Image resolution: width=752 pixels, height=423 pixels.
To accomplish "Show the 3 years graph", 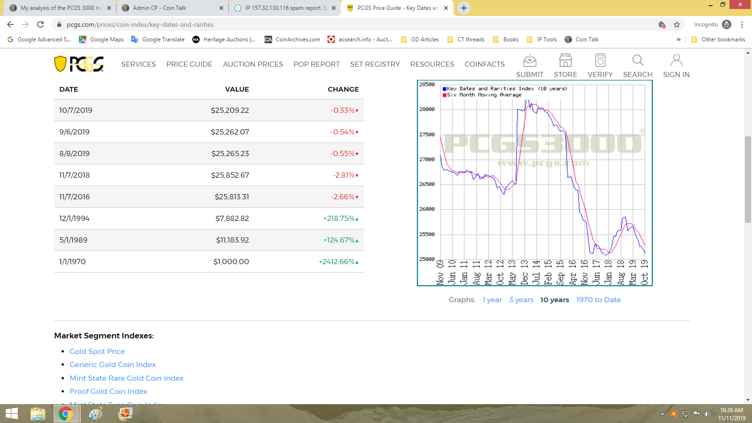I will (521, 300).
